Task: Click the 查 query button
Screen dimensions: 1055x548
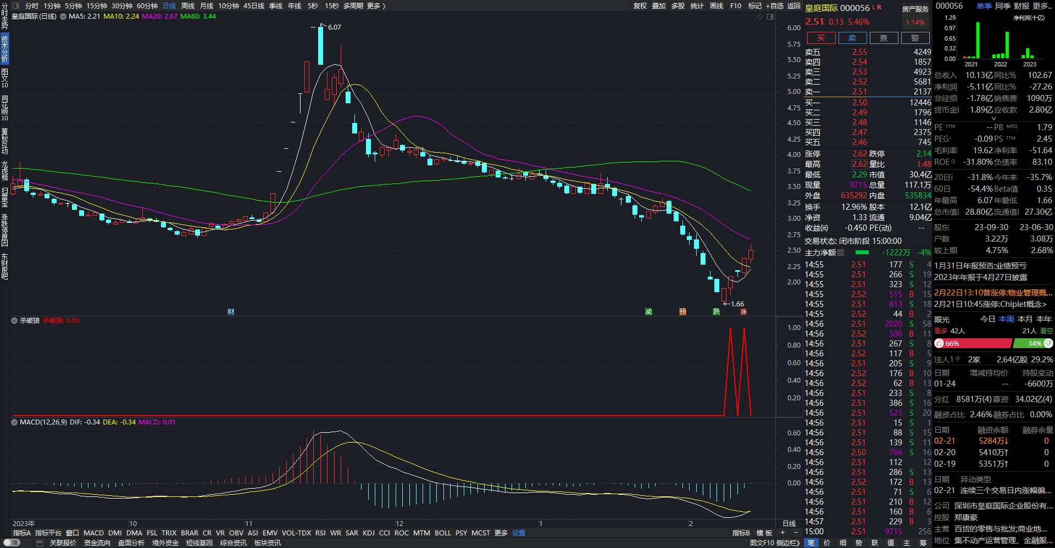Action: click(x=884, y=38)
